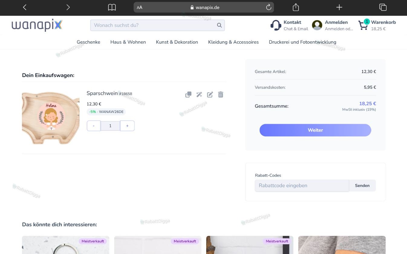
Task: Click the Sparschwein product title
Action: point(102,93)
